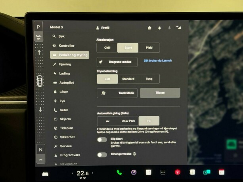Tap the Model S title
Image resolution: width=243 pixels, height=182 pixels.
[x=56, y=27]
